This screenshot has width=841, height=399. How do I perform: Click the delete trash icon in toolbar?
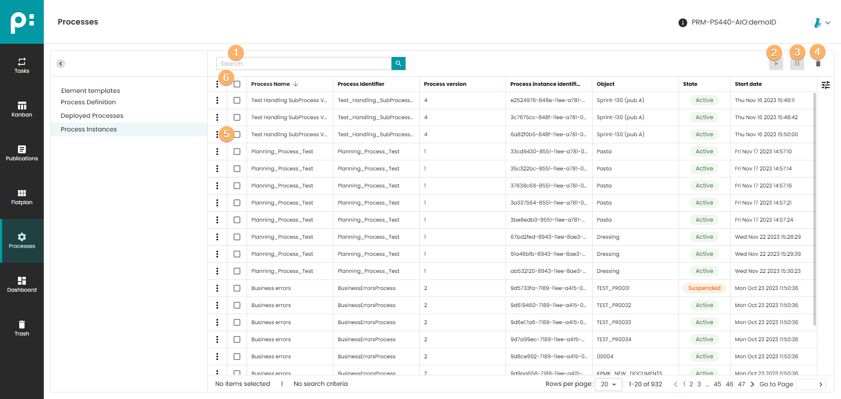818,64
